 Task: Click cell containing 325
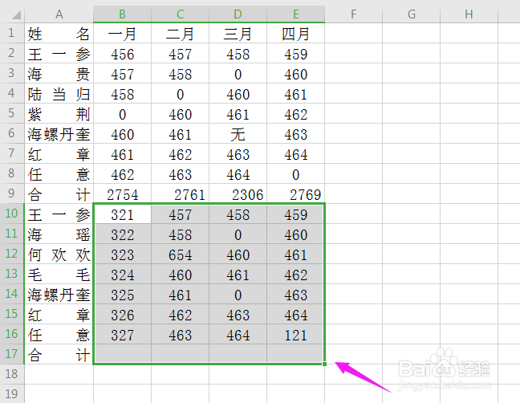(122, 295)
